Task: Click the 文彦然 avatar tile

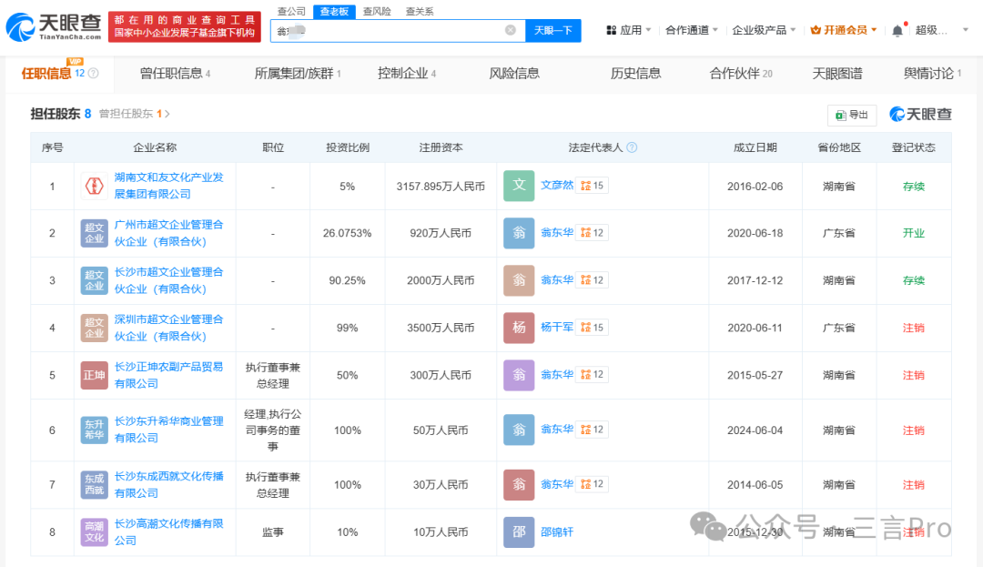Action: [x=519, y=186]
